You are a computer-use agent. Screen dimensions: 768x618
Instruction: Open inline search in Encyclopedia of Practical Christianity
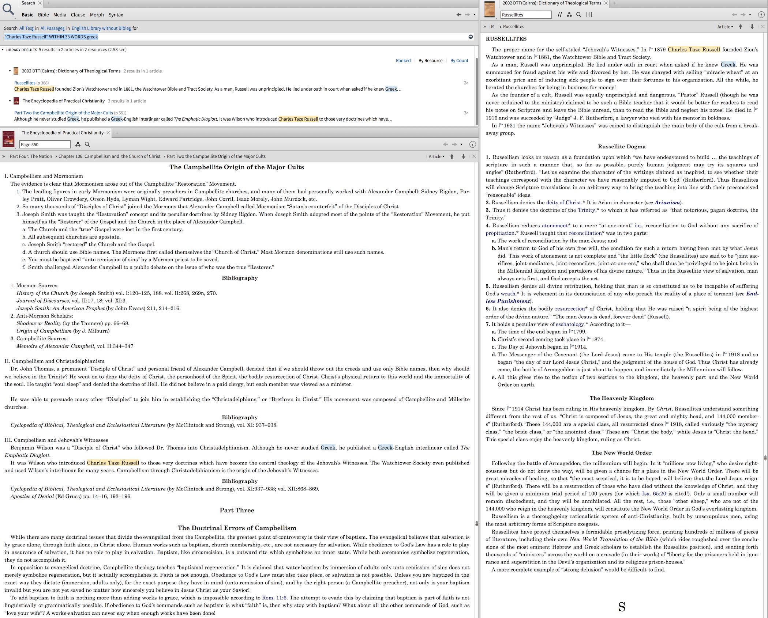pyautogui.click(x=87, y=144)
